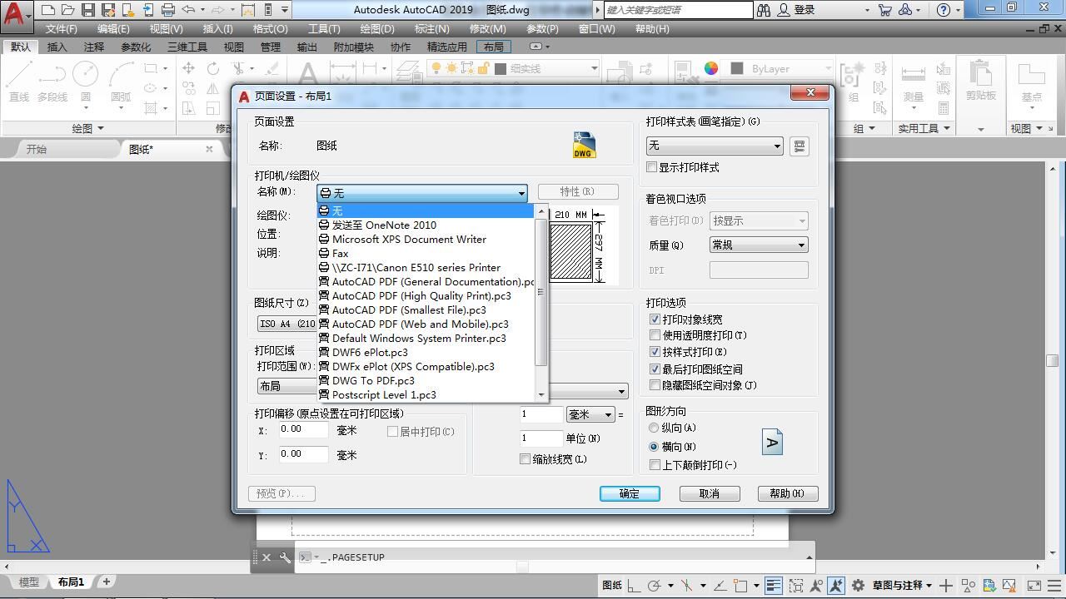1066x599 pixels.
Task: Click the binoculars search icon
Action: coord(764,10)
